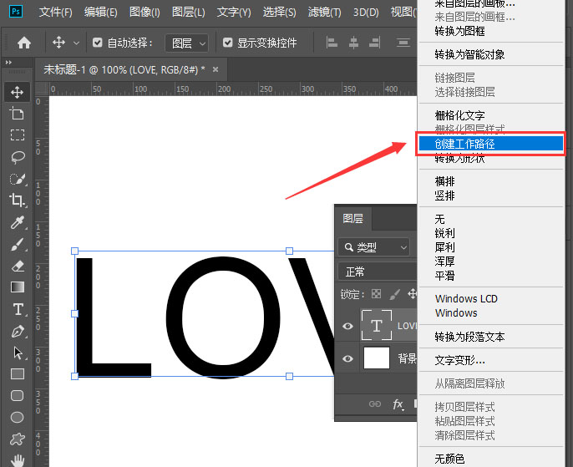Select the Pen tool
This screenshot has height=467, width=573.
click(x=17, y=332)
